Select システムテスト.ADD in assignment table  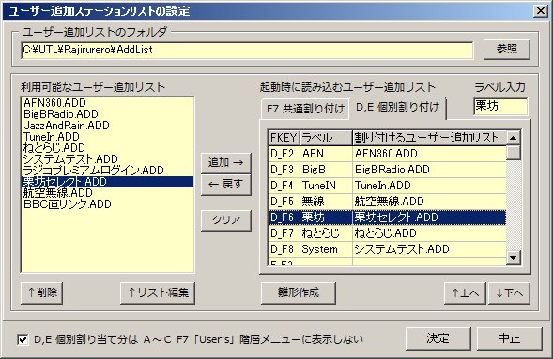click(429, 249)
